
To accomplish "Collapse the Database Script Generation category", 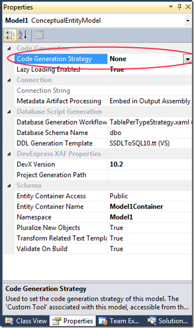I will click(x=9, y=112).
